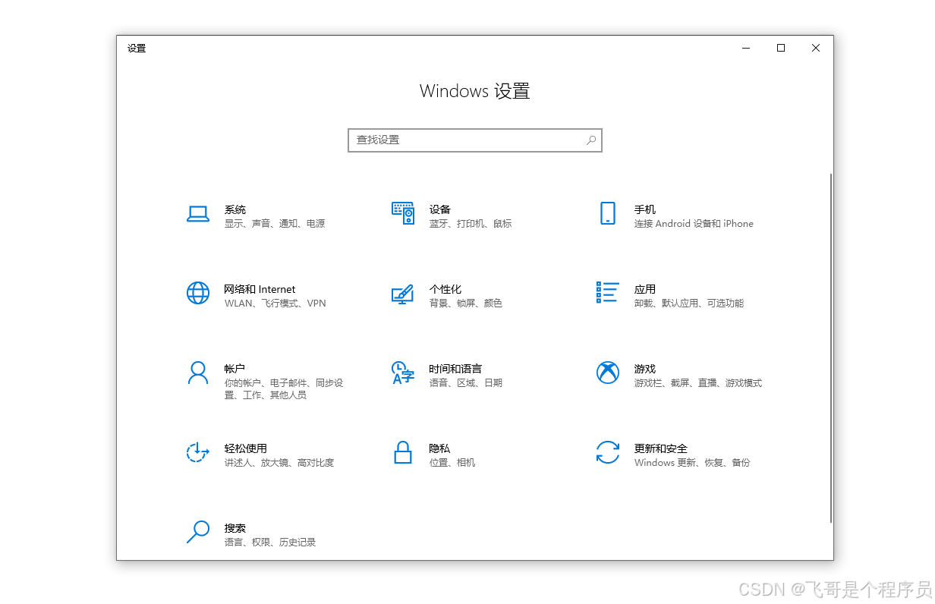Open the 个性化 paintbrush icon
Screen dimensions: 935x604
403,294
